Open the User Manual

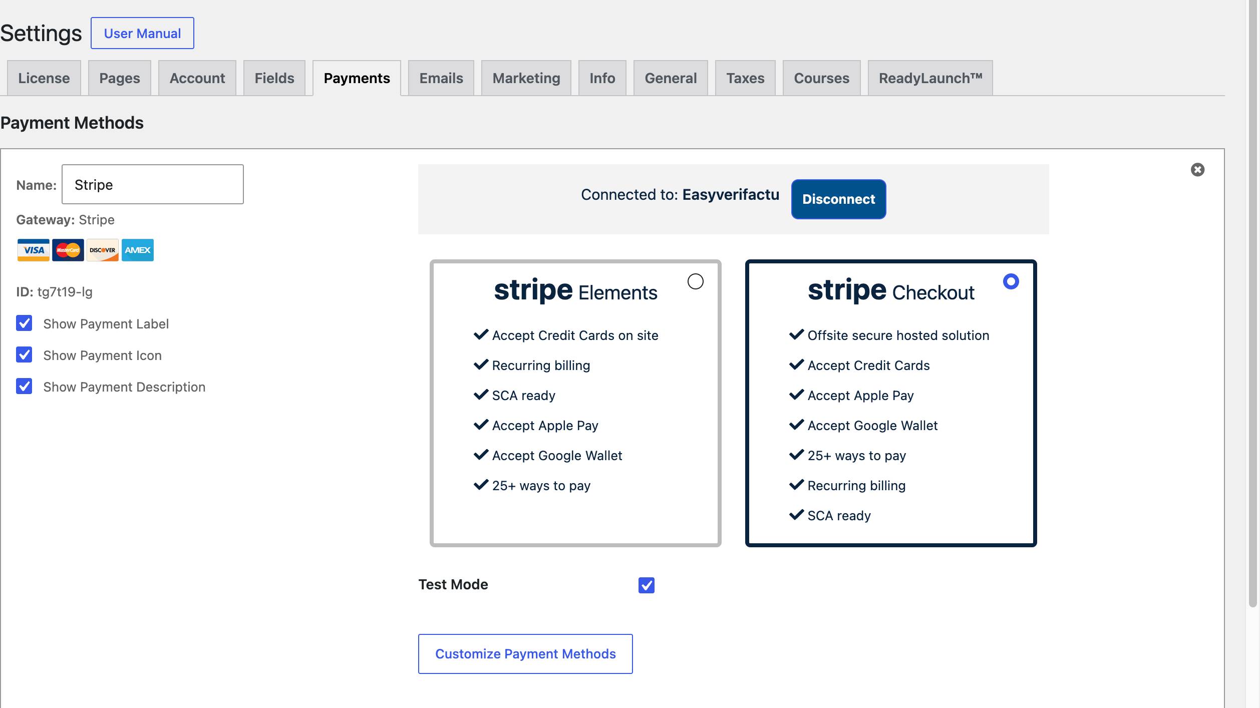point(142,34)
